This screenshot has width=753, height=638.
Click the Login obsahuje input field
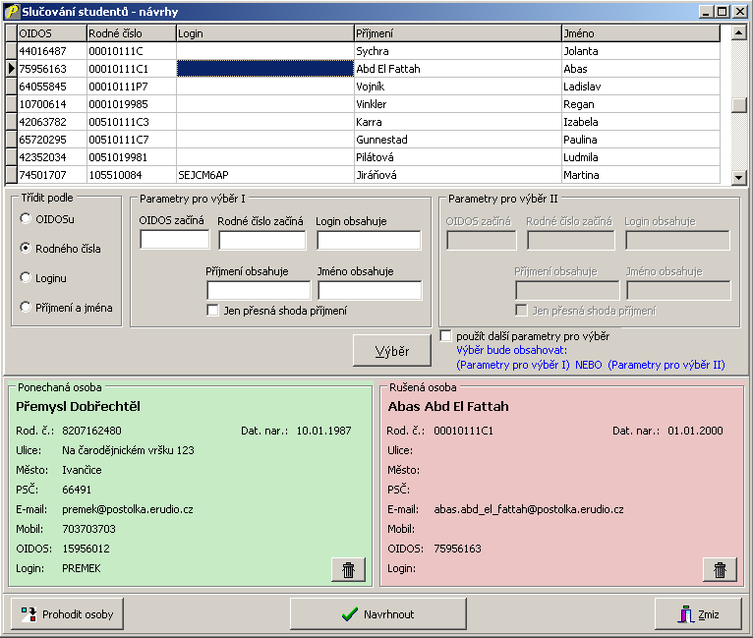[x=369, y=241]
